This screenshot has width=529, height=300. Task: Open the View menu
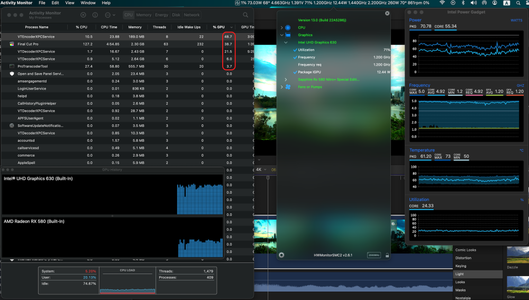tap(69, 3)
